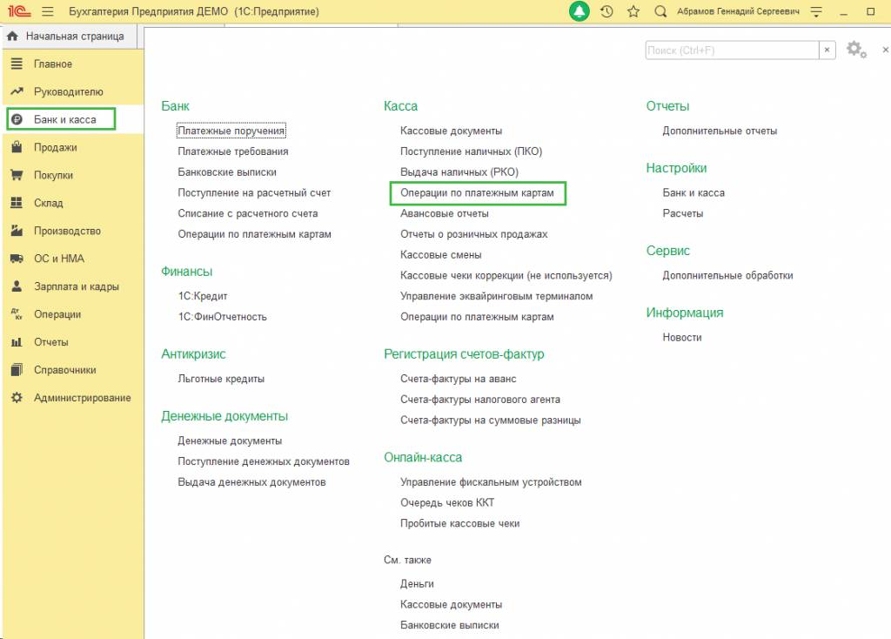Image resolution: width=891 pixels, height=639 pixels.
Task: Open Дополнительные отчеты
Action: point(720,131)
